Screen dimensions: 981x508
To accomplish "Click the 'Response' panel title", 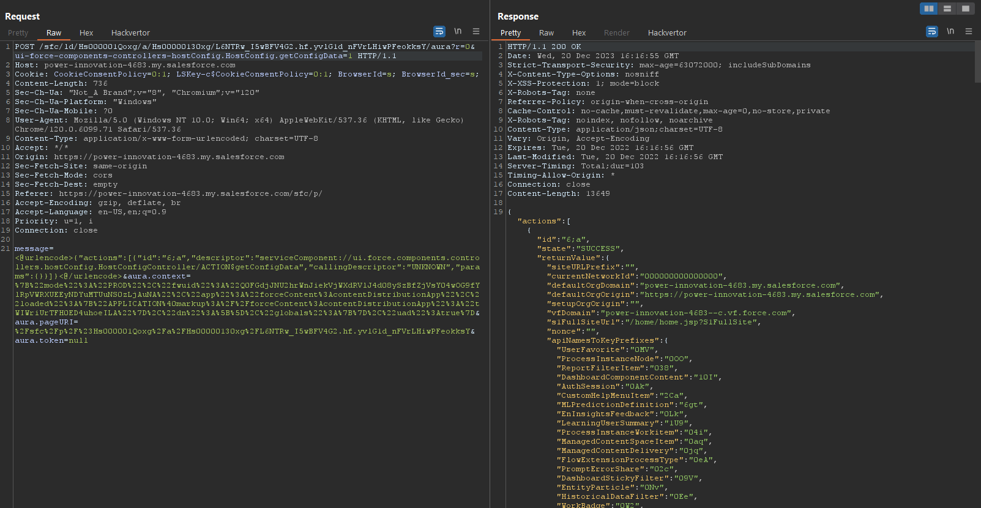I will pyautogui.click(x=518, y=17).
